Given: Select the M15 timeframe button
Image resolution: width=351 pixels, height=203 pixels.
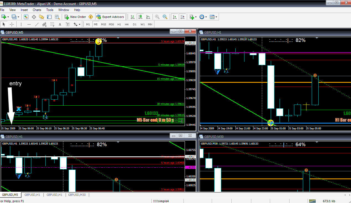Looking at the screenshot, I should click(x=104, y=24).
